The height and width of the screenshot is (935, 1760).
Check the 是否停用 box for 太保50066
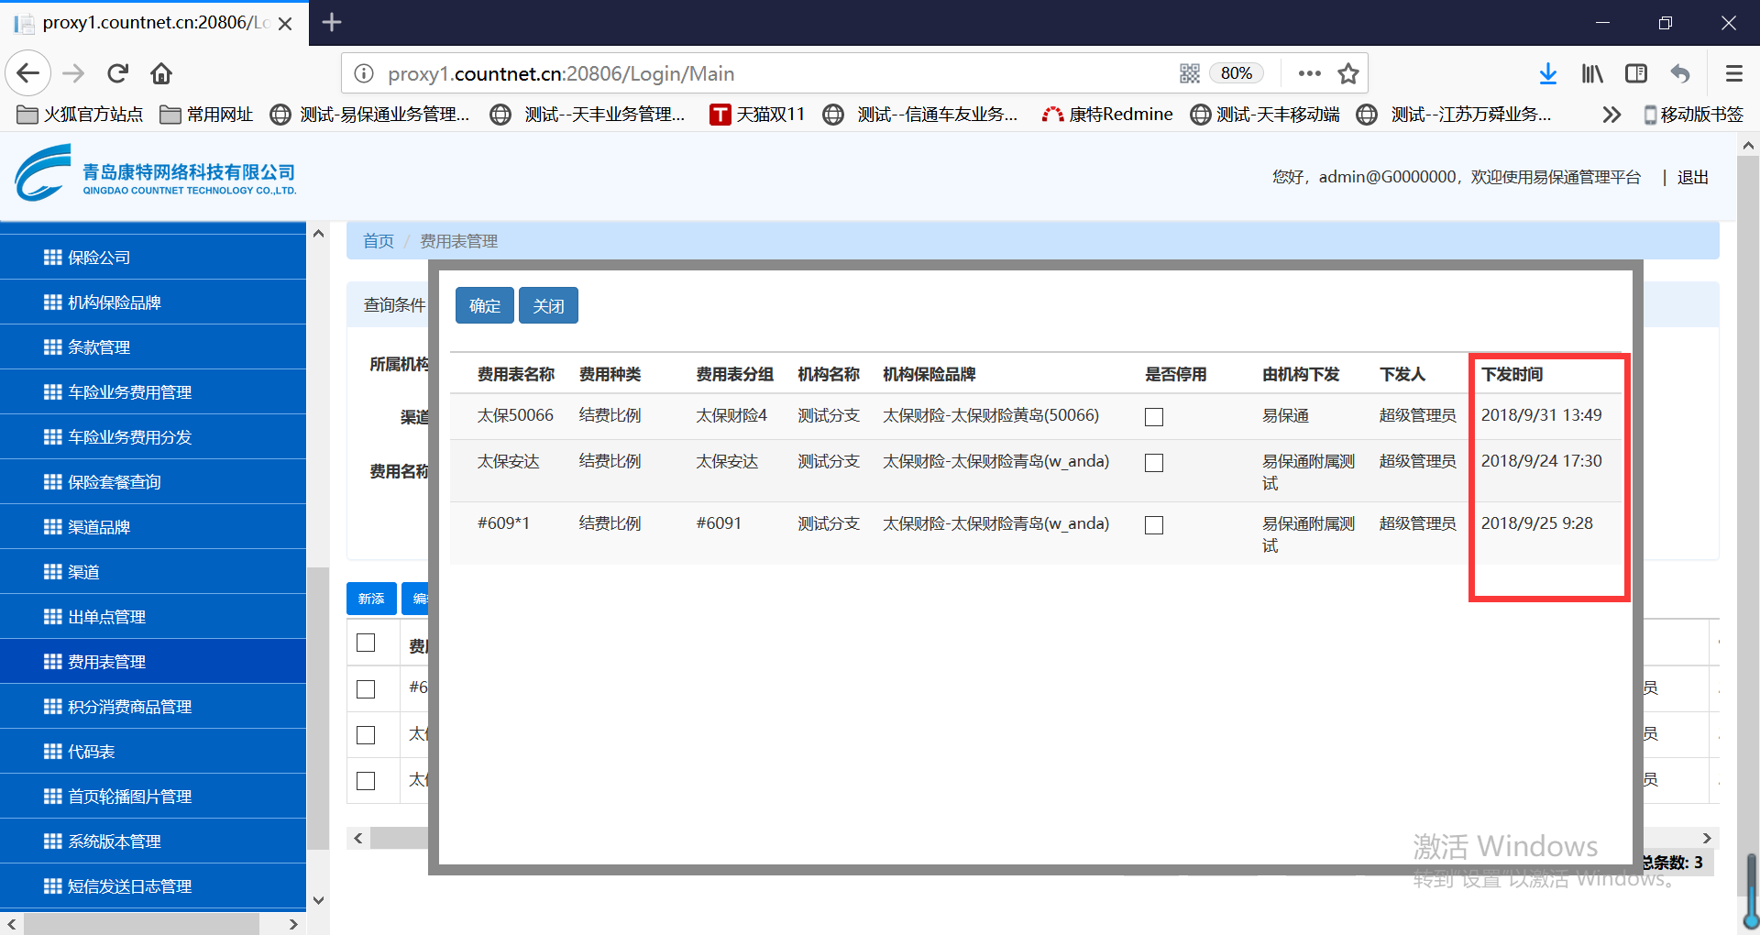pos(1154,417)
